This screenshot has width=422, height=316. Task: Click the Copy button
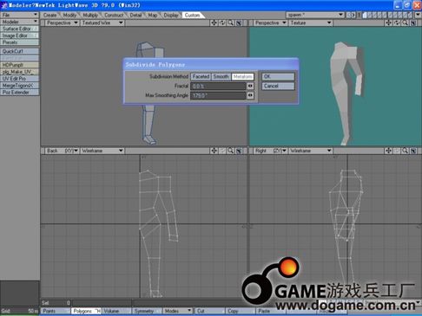coord(241,311)
